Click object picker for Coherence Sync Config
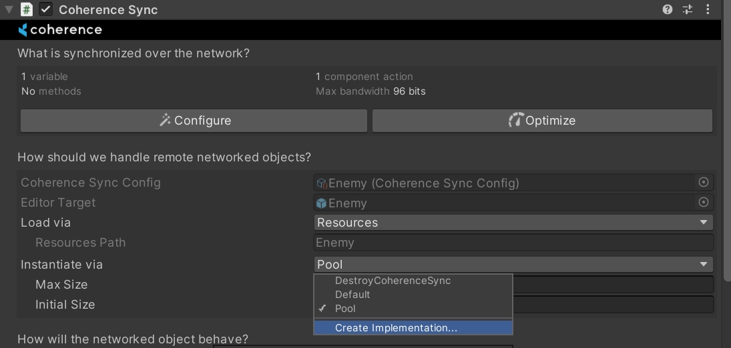This screenshot has width=731, height=348. click(703, 183)
